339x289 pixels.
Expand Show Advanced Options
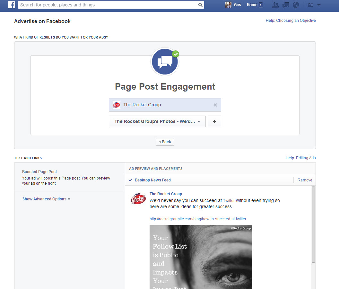point(46,199)
